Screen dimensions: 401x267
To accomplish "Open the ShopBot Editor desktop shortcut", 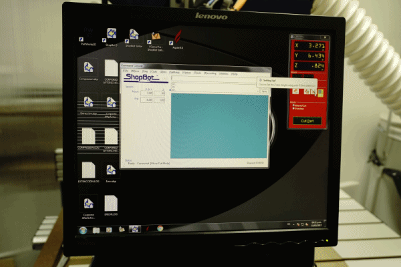I will click(x=134, y=38).
